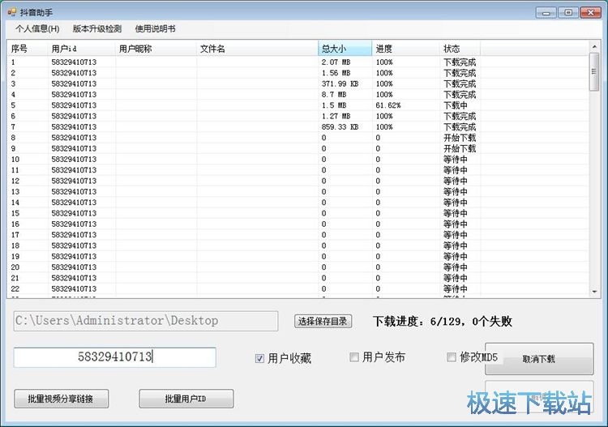The image size is (608, 427).
Task: Click the 批量视频分享链接 button
Action: pyautogui.click(x=62, y=399)
